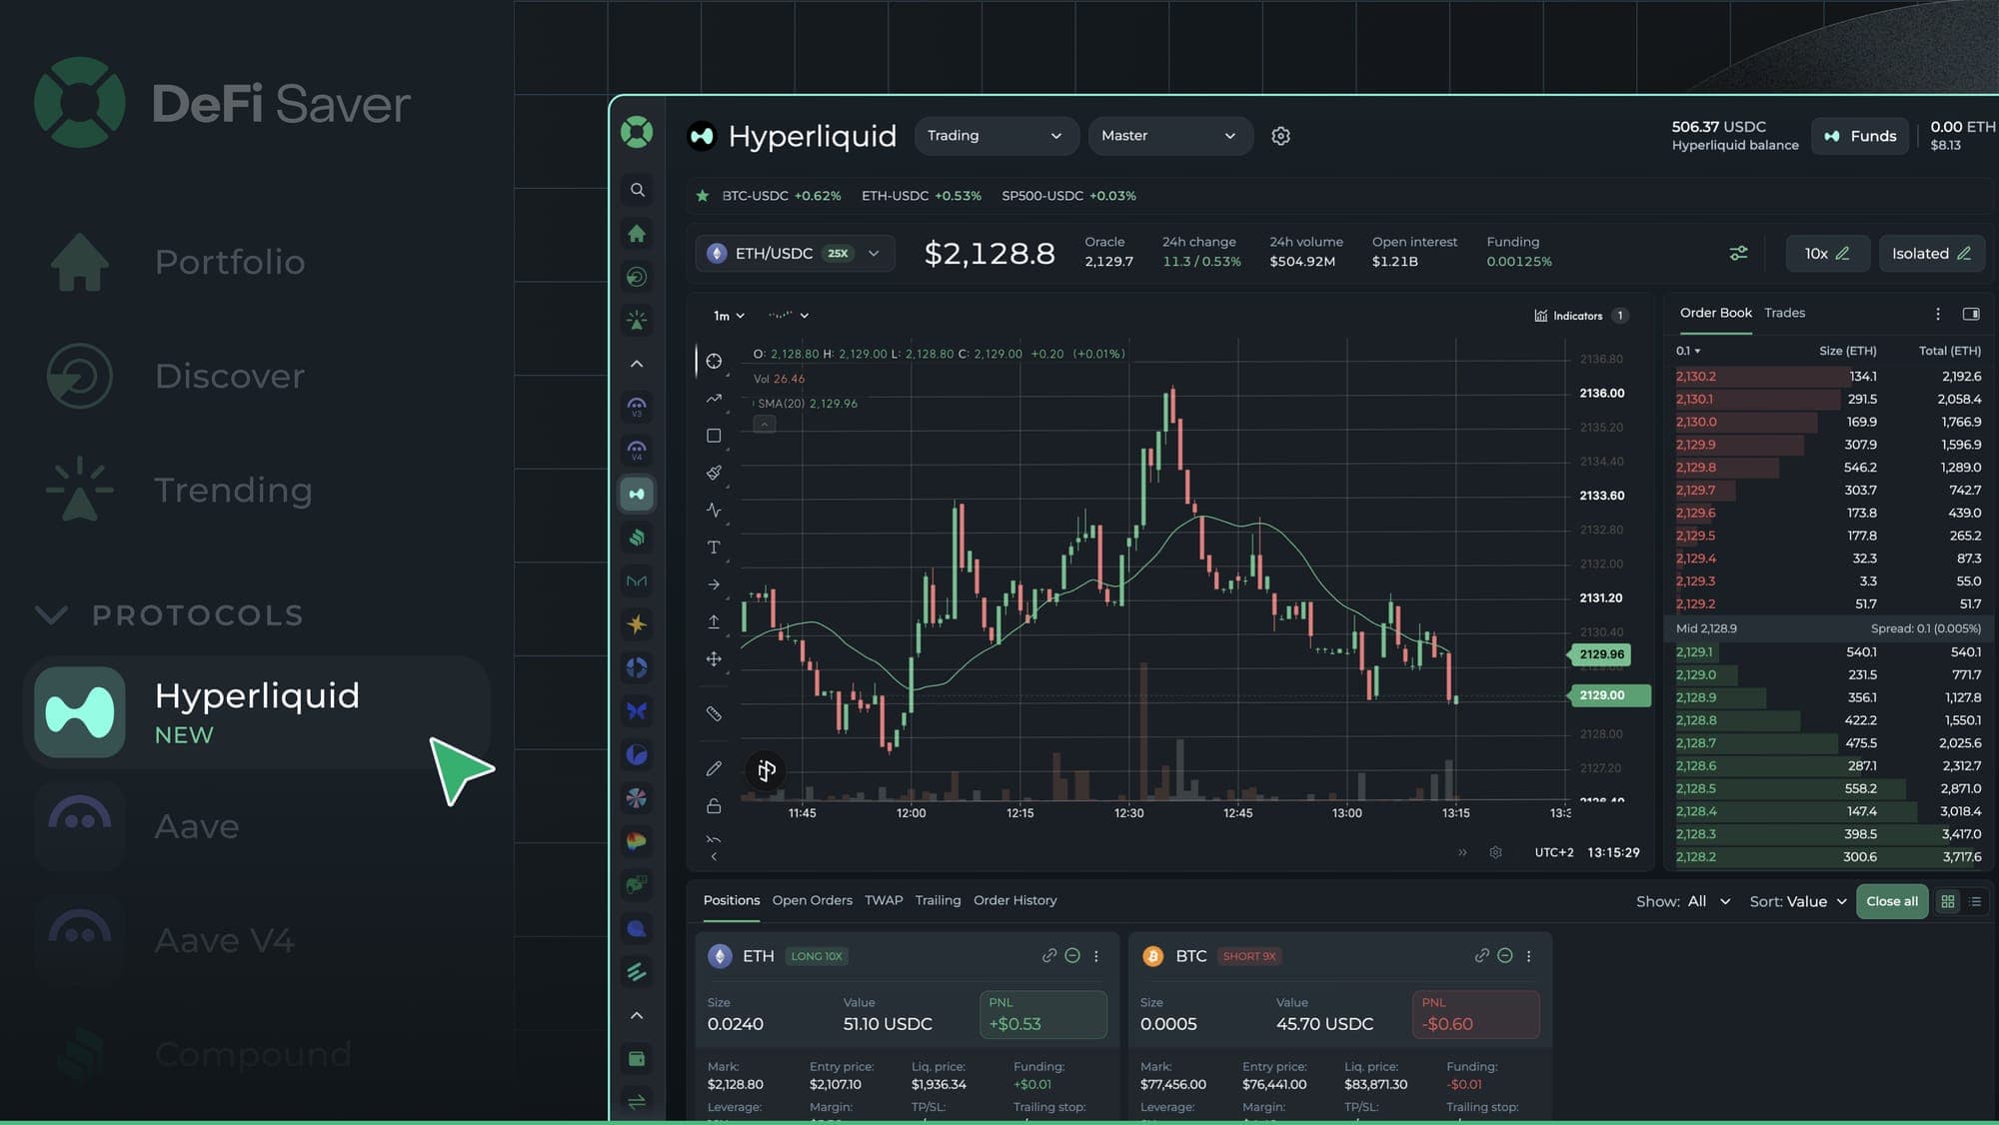Open Discover in the left menu
Screen dimensions: 1999x1125
pyautogui.click(x=178, y=376)
